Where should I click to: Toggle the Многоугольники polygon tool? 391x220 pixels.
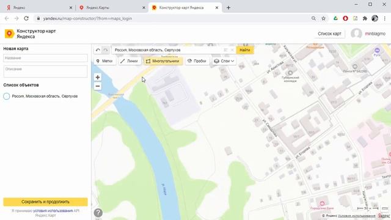tap(163, 61)
